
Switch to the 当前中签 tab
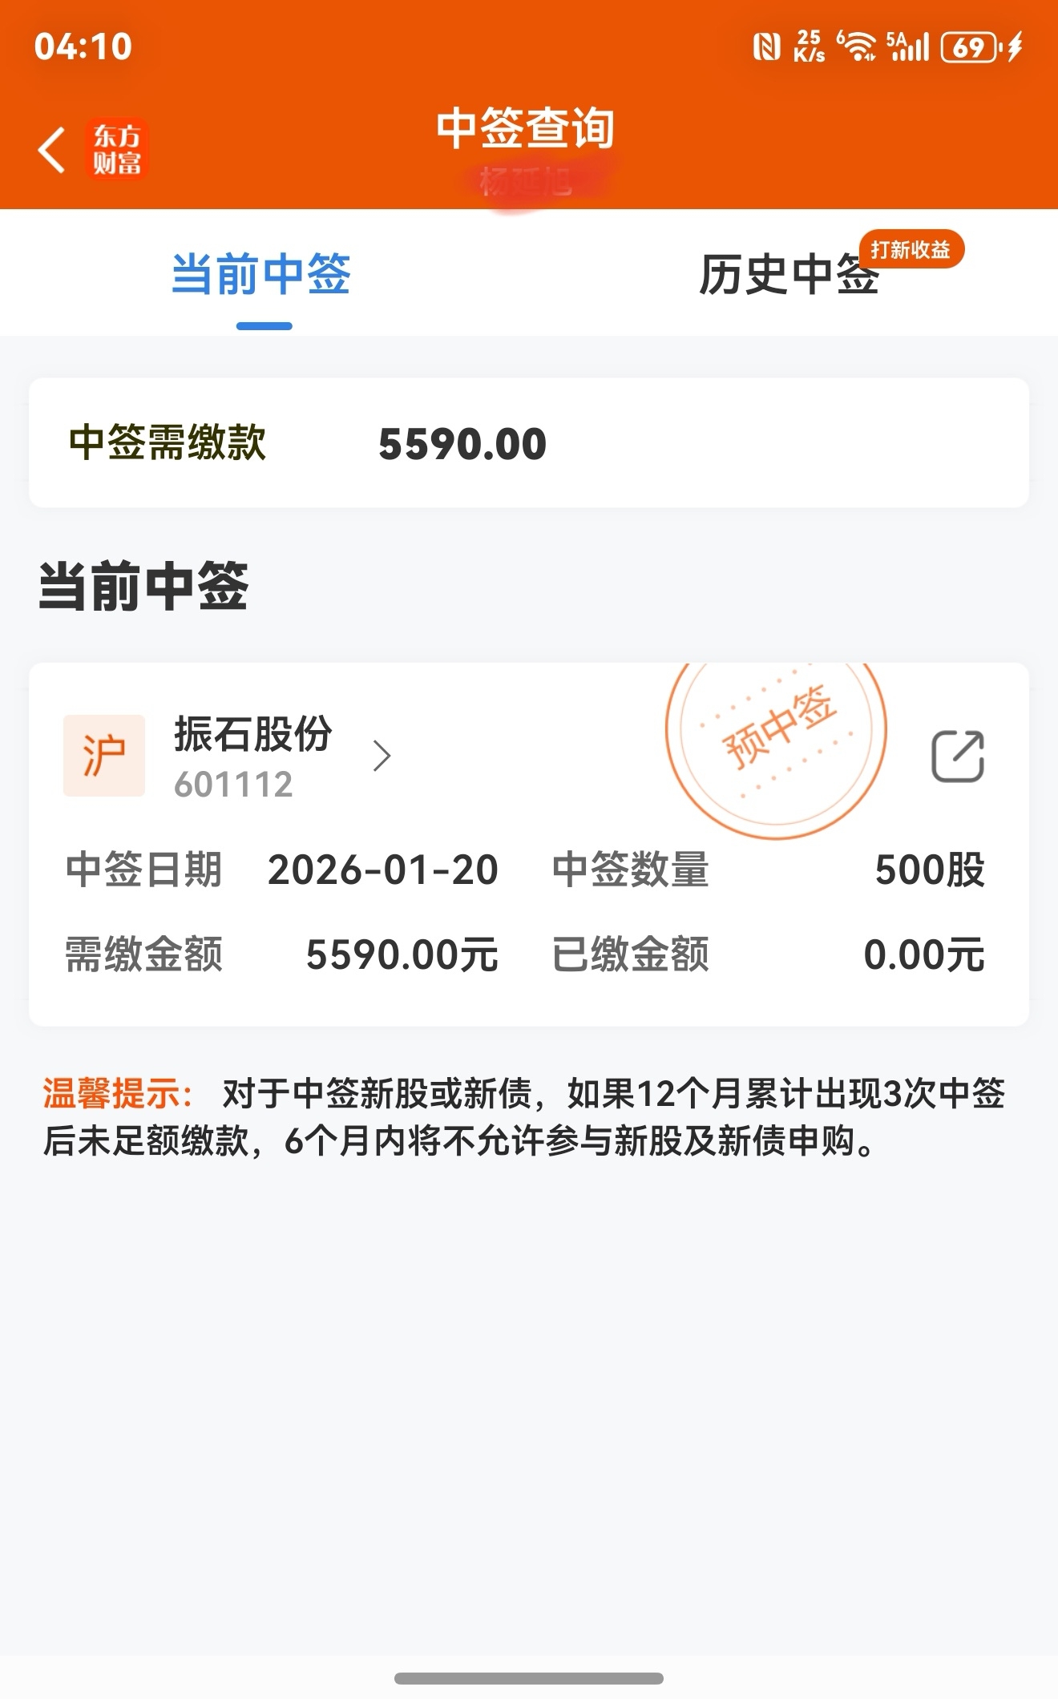click(x=261, y=275)
